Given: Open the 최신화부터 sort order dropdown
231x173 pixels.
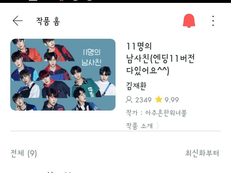Looking at the screenshot, I should 202,153.
